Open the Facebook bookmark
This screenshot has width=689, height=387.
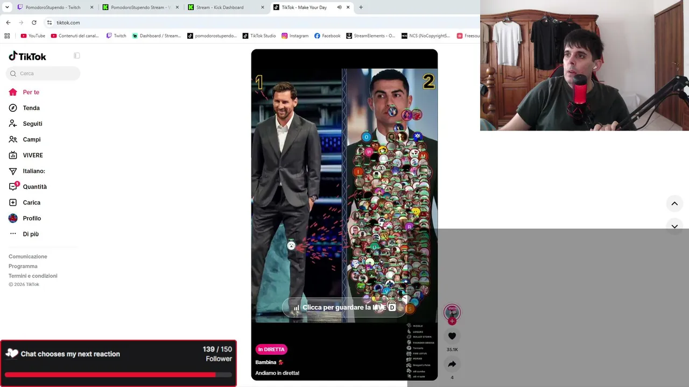pos(327,36)
